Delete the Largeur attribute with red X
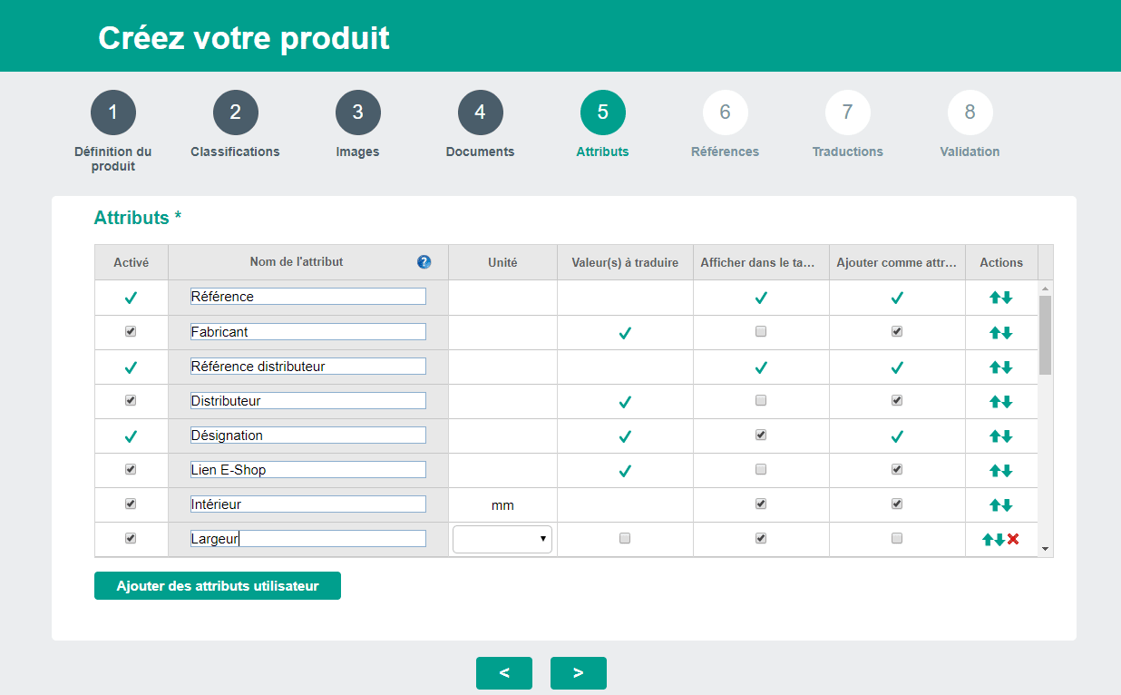Image resolution: width=1121 pixels, height=695 pixels. click(1013, 539)
